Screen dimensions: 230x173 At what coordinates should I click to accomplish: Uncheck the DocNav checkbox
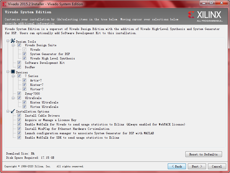[x=19, y=67]
